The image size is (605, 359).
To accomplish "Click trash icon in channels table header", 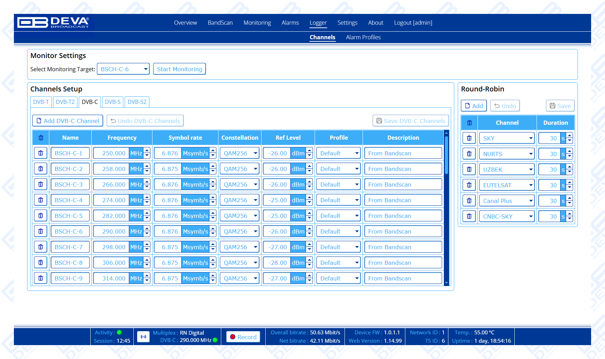I will point(41,138).
